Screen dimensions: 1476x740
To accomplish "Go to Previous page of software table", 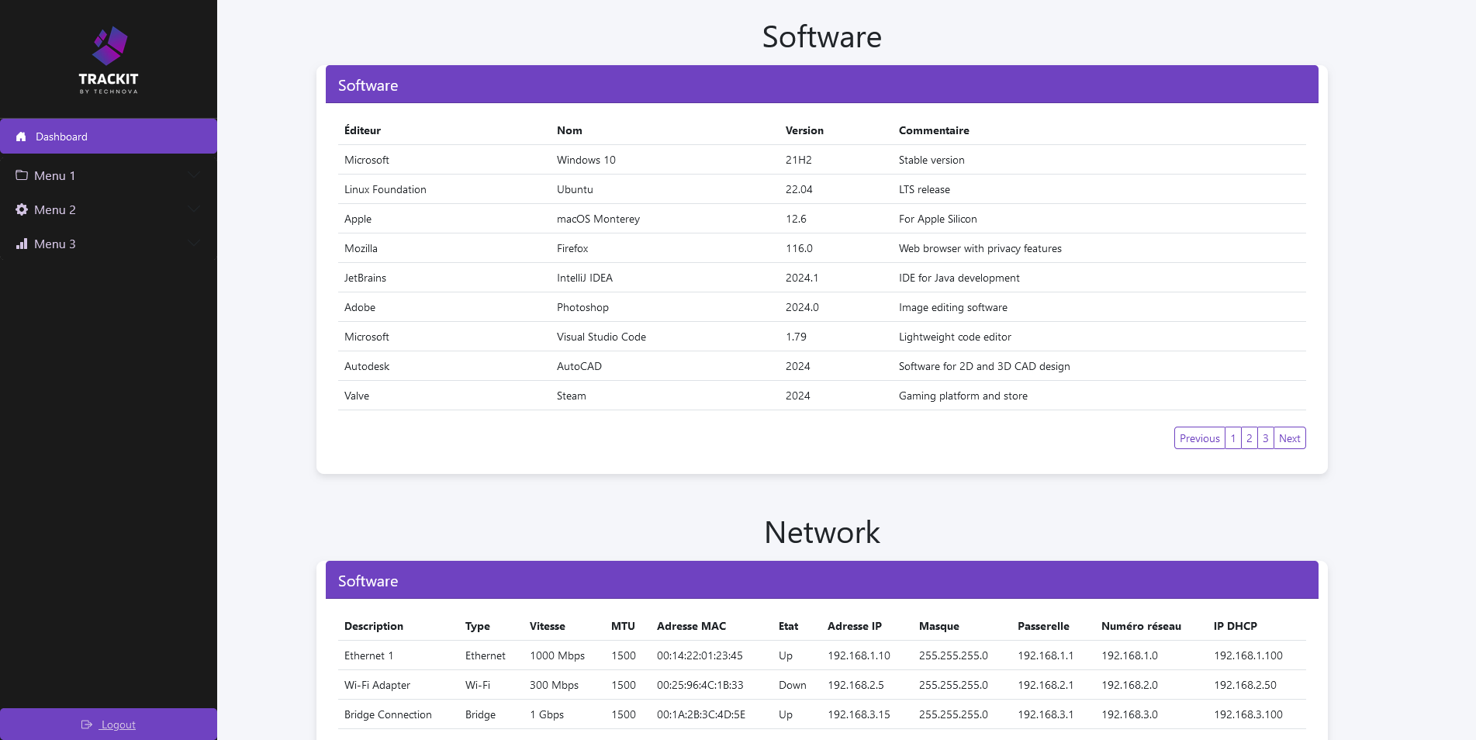I will point(1199,438).
